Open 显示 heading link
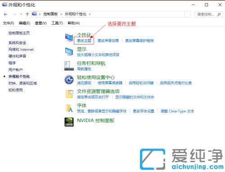Screen dimensions: 225x172 [x=82, y=49]
